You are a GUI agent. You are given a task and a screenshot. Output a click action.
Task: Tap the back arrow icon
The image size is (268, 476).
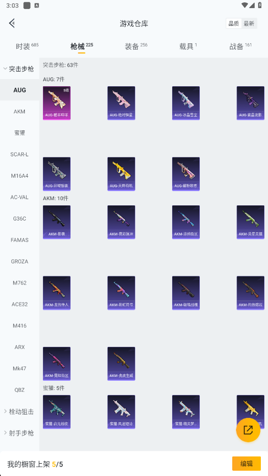(12, 23)
